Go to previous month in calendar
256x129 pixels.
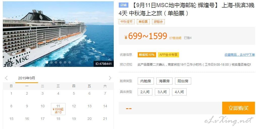coord(6,78)
